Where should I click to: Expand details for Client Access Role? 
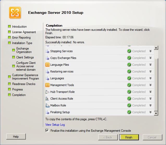click(150, 99)
